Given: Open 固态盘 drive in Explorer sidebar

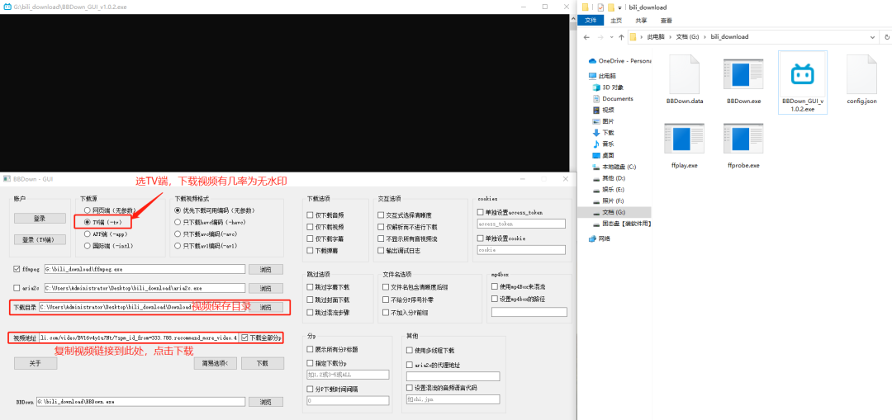Looking at the screenshot, I should click(x=621, y=224).
